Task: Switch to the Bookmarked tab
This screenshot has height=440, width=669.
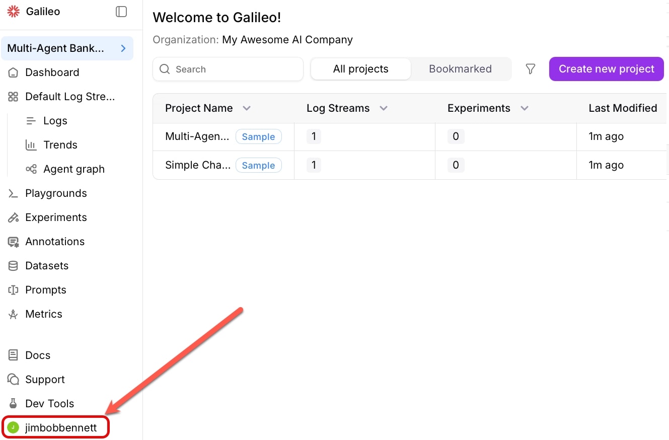Action: (x=460, y=69)
